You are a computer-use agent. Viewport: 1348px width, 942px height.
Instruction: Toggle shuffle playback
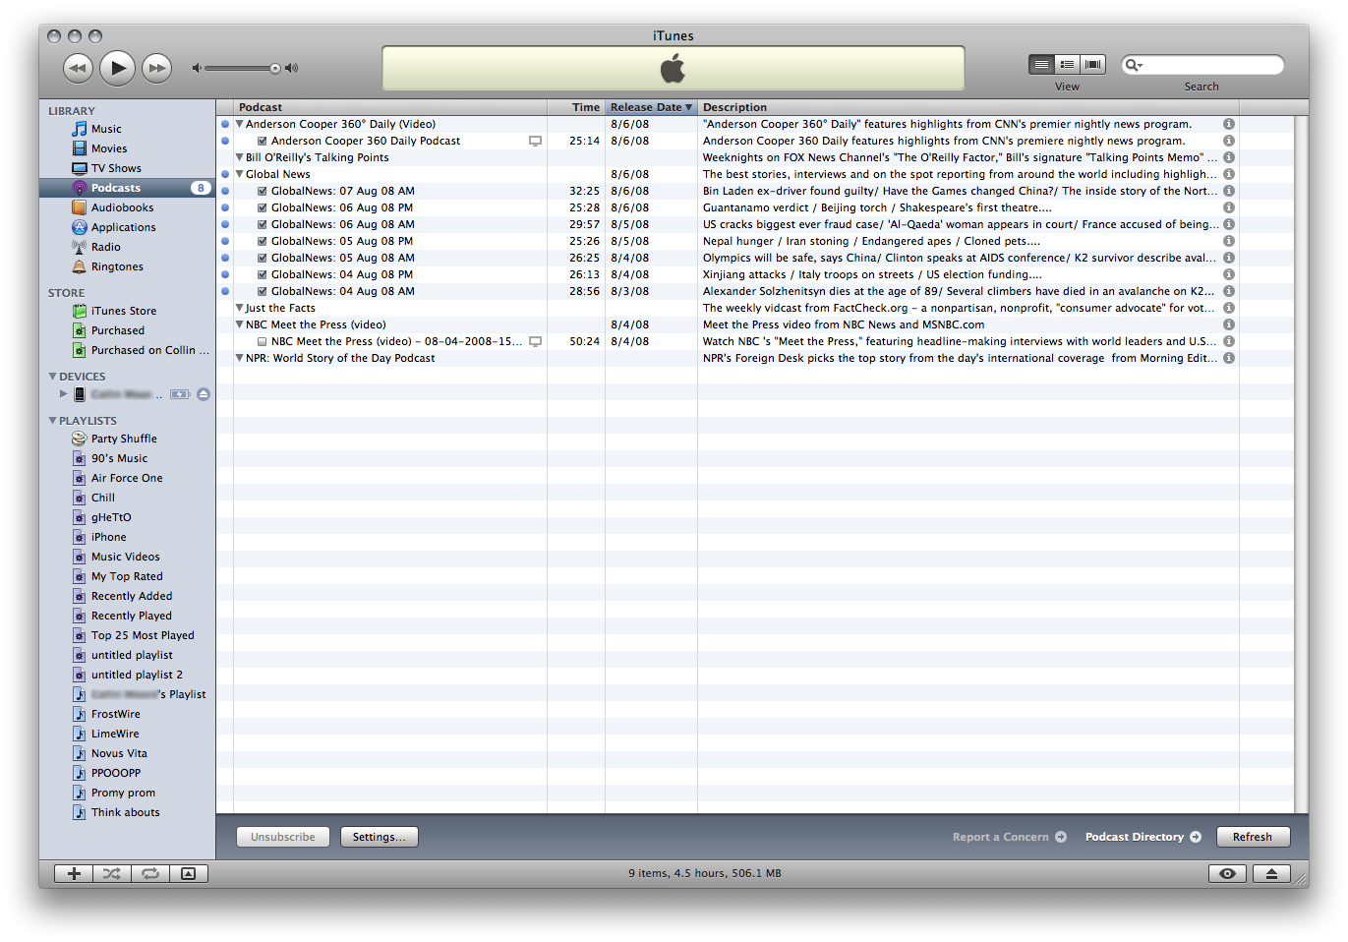click(112, 873)
